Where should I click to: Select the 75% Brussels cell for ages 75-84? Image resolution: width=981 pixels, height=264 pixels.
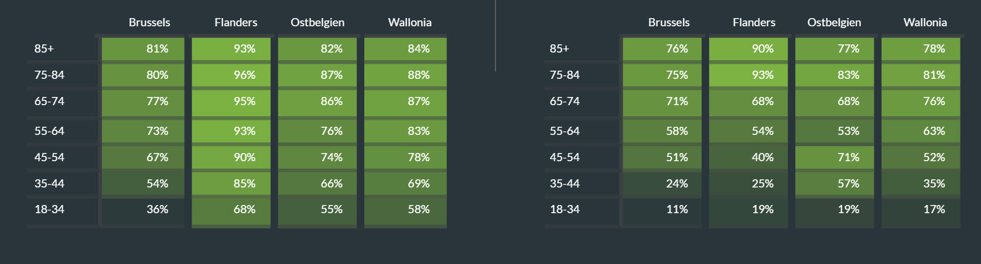(662, 75)
